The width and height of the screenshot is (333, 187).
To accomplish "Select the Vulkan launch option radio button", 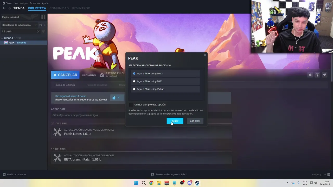I will tap(134, 89).
